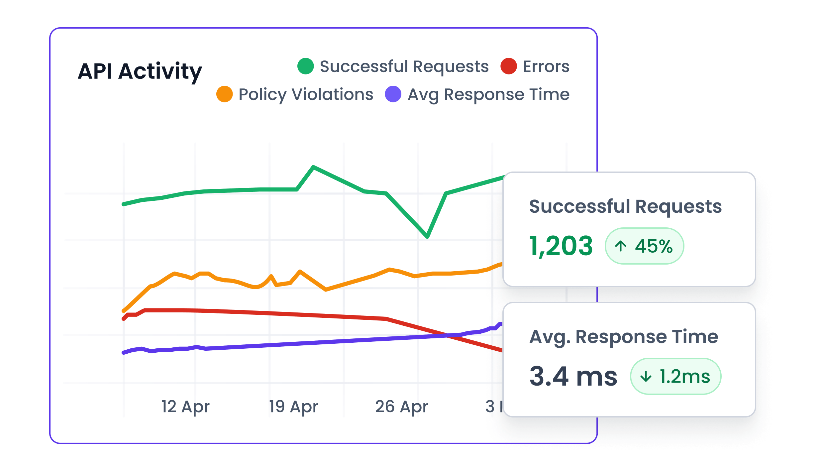Click the upward arrow in the 45% badge
The height and width of the screenshot is (476, 824).
[621, 246]
